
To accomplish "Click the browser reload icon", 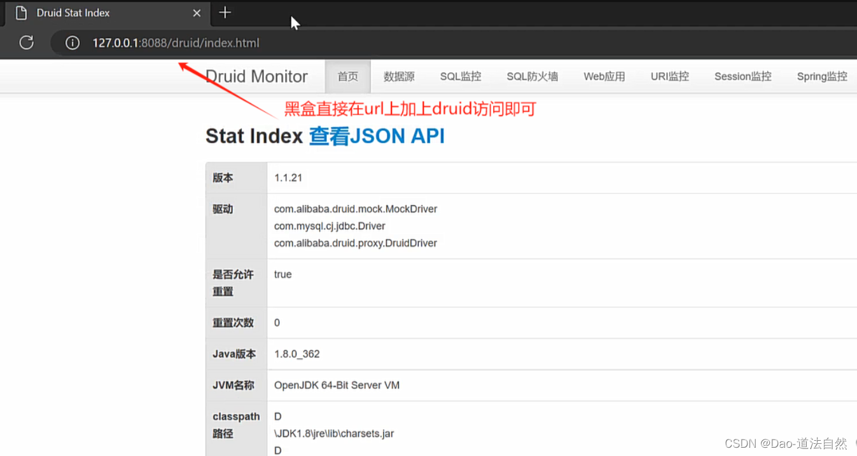I will point(26,43).
